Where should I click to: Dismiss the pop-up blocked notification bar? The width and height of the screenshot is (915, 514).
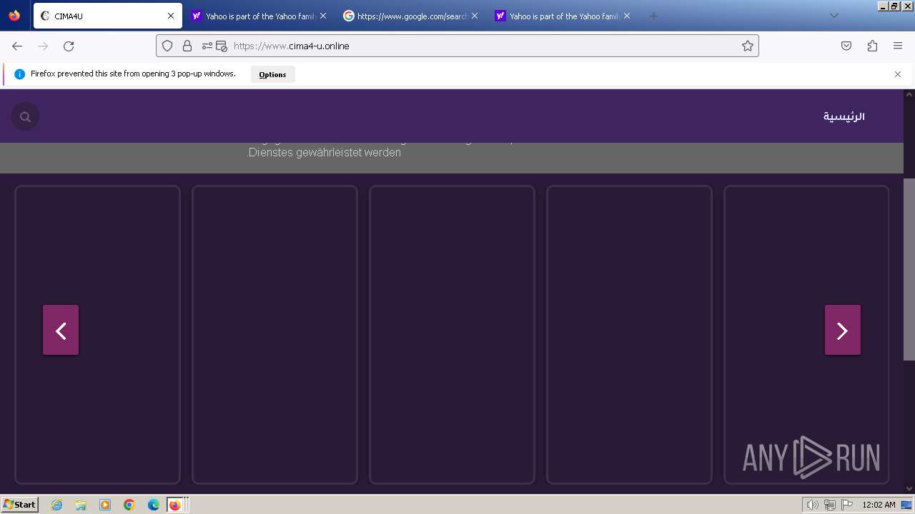tap(898, 74)
